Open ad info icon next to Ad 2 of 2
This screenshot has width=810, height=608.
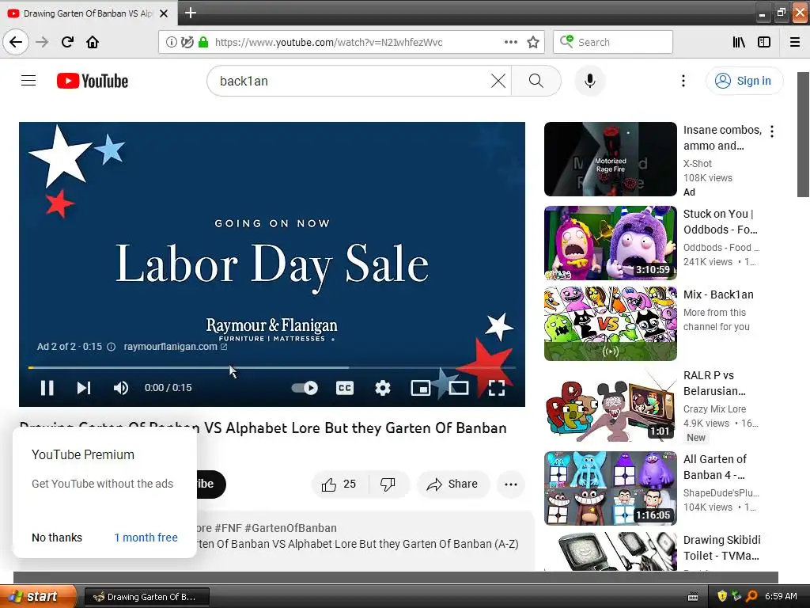coord(111,347)
